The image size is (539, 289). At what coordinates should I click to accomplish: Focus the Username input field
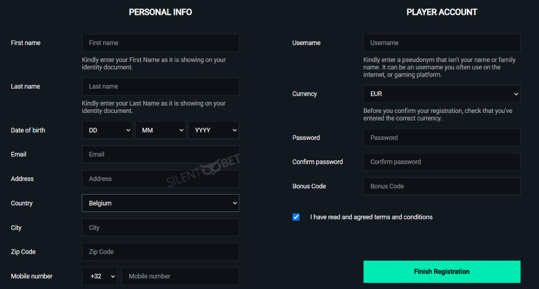click(442, 43)
